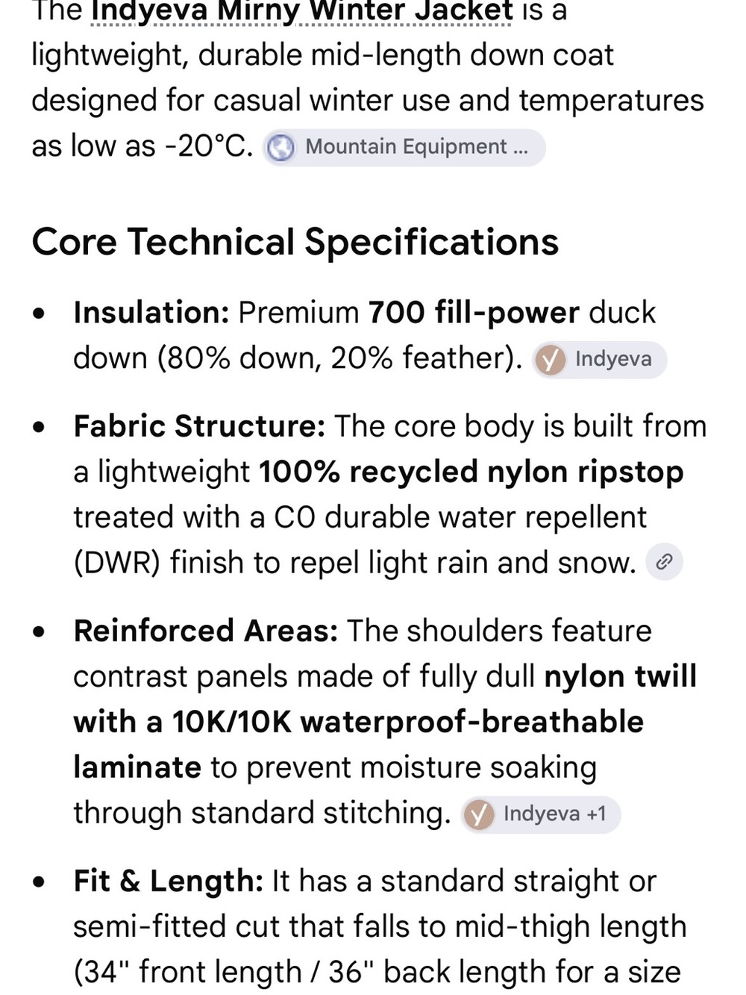The height and width of the screenshot is (995, 746).
Task: Tap the Indyeva logo icon next to feather
Action: pos(550,361)
